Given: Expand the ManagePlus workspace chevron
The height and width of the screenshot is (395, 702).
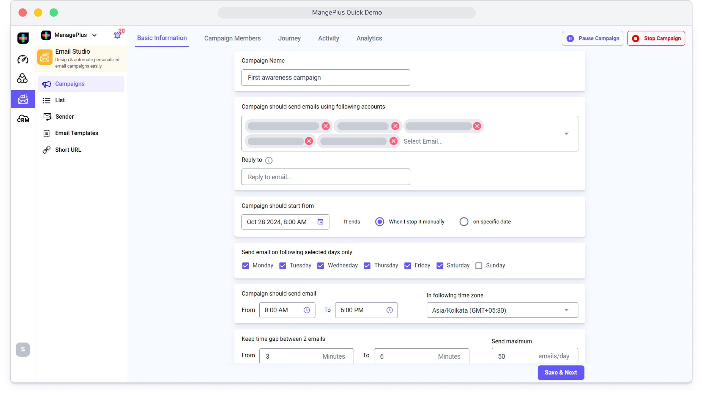Looking at the screenshot, I should [94, 35].
